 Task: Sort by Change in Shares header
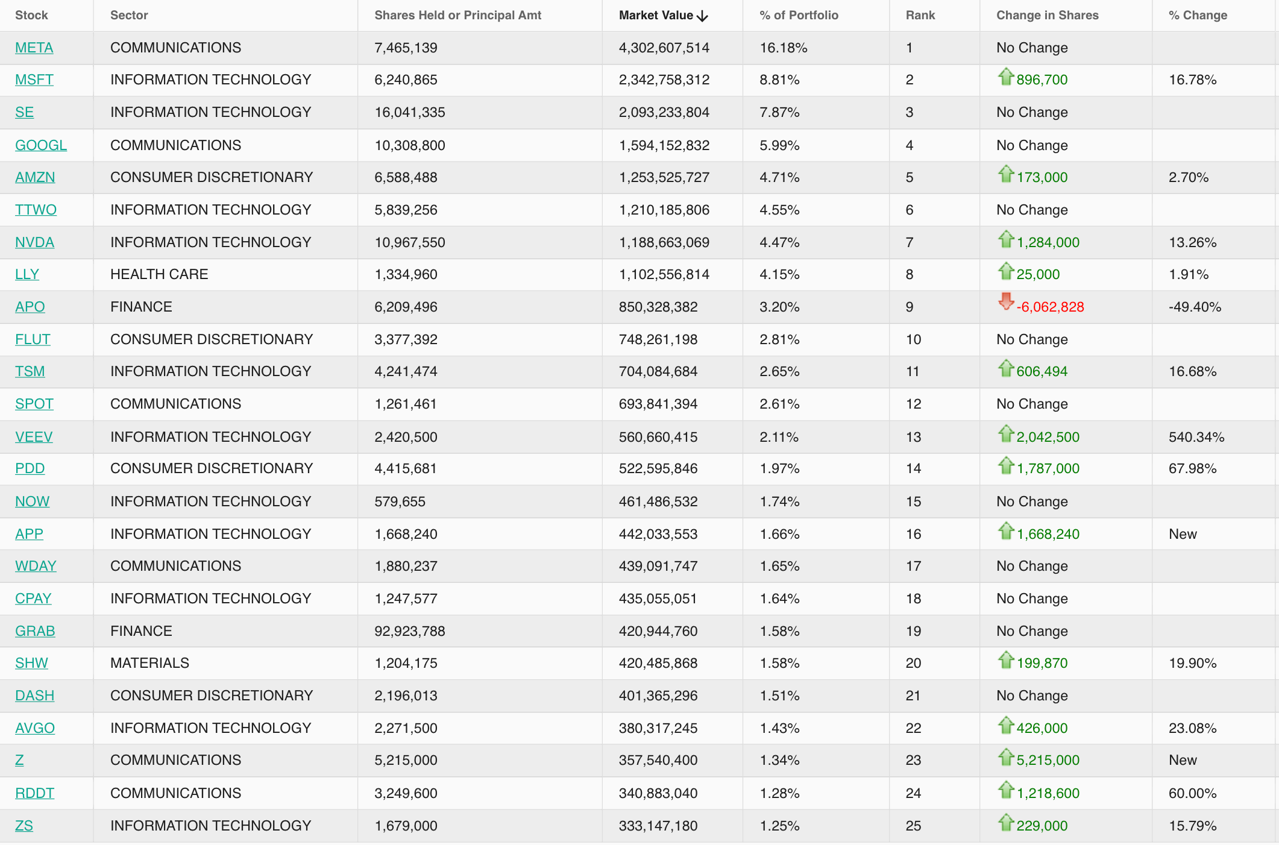[1048, 15]
